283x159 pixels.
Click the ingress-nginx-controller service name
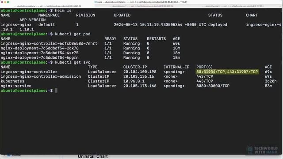(x=29, y=72)
